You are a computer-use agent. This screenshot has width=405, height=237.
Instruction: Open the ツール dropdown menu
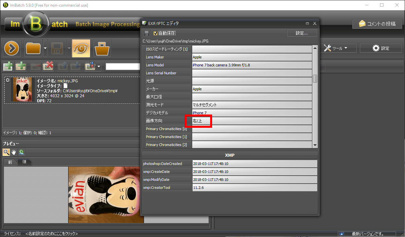336,48
